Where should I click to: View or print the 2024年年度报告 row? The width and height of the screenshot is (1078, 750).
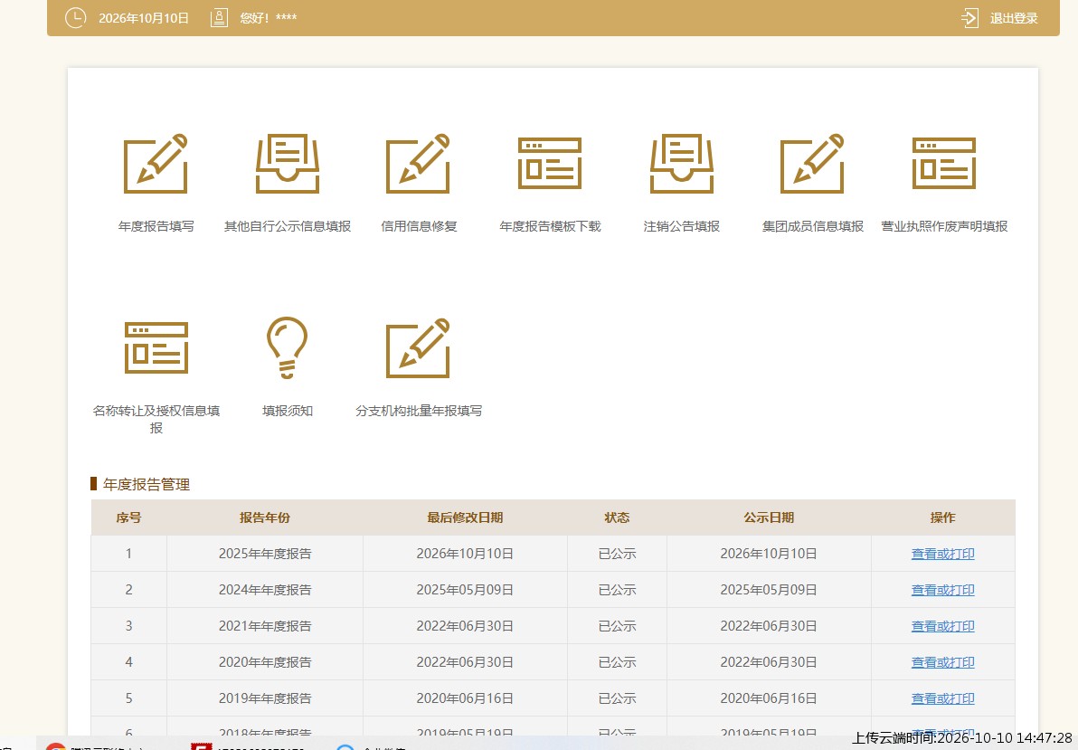(x=942, y=590)
